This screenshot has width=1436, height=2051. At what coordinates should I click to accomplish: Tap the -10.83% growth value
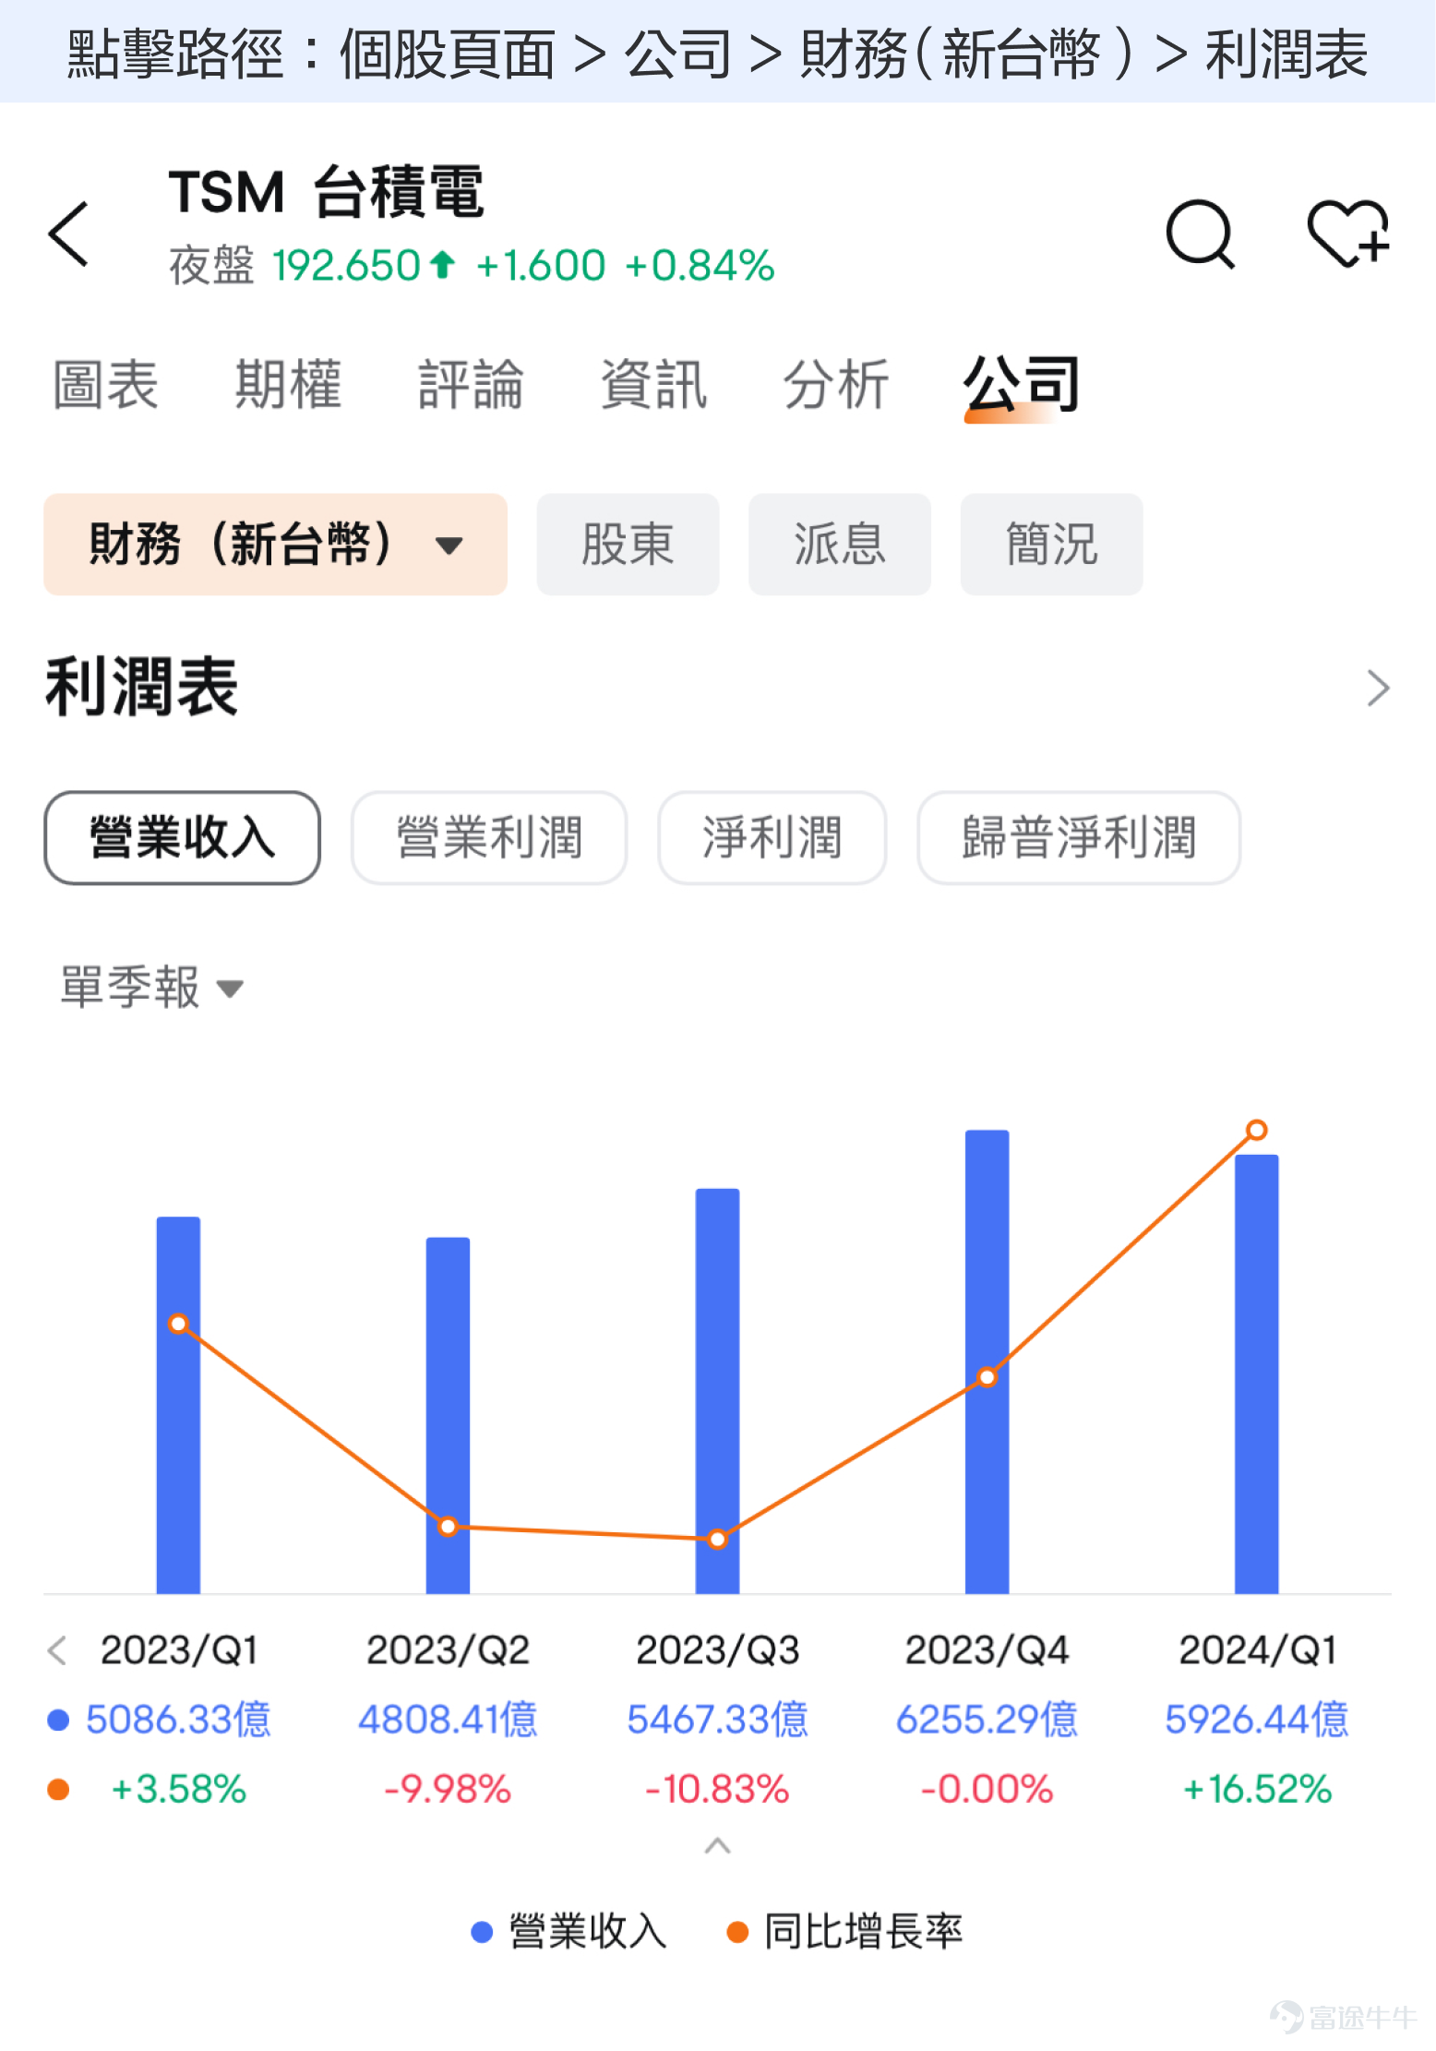pos(717,1789)
